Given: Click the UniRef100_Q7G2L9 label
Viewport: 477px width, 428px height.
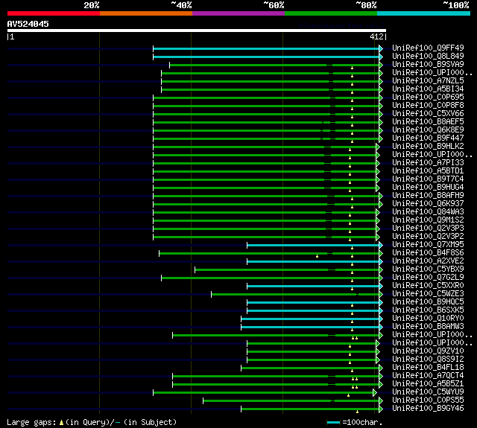Looking at the screenshot, I should [x=428, y=278].
